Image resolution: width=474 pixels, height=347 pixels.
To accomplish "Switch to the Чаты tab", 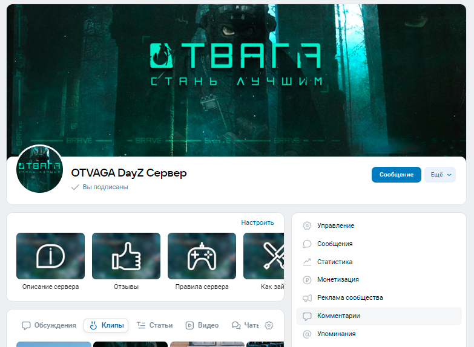I will pyautogui.click(x=245, y=325).
